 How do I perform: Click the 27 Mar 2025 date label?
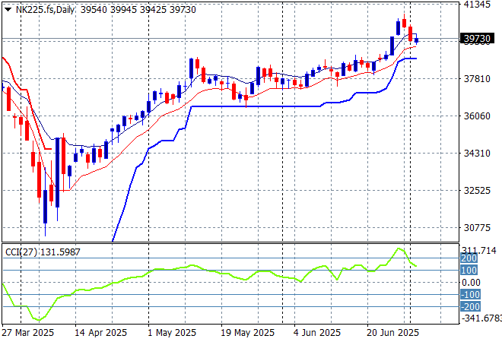(27, 333)
